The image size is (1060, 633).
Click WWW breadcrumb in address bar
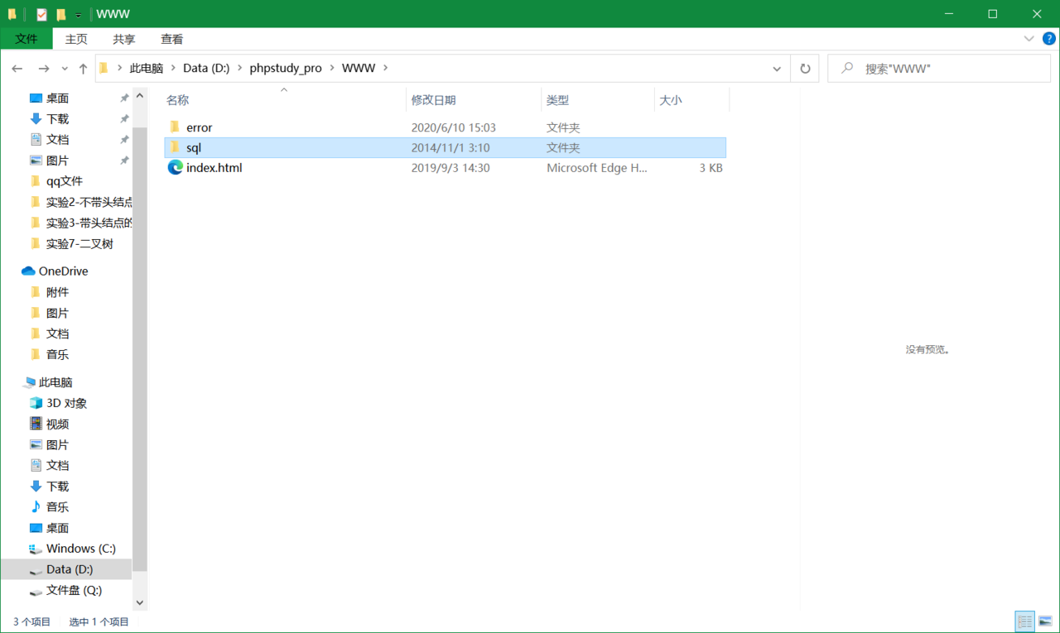359,69
